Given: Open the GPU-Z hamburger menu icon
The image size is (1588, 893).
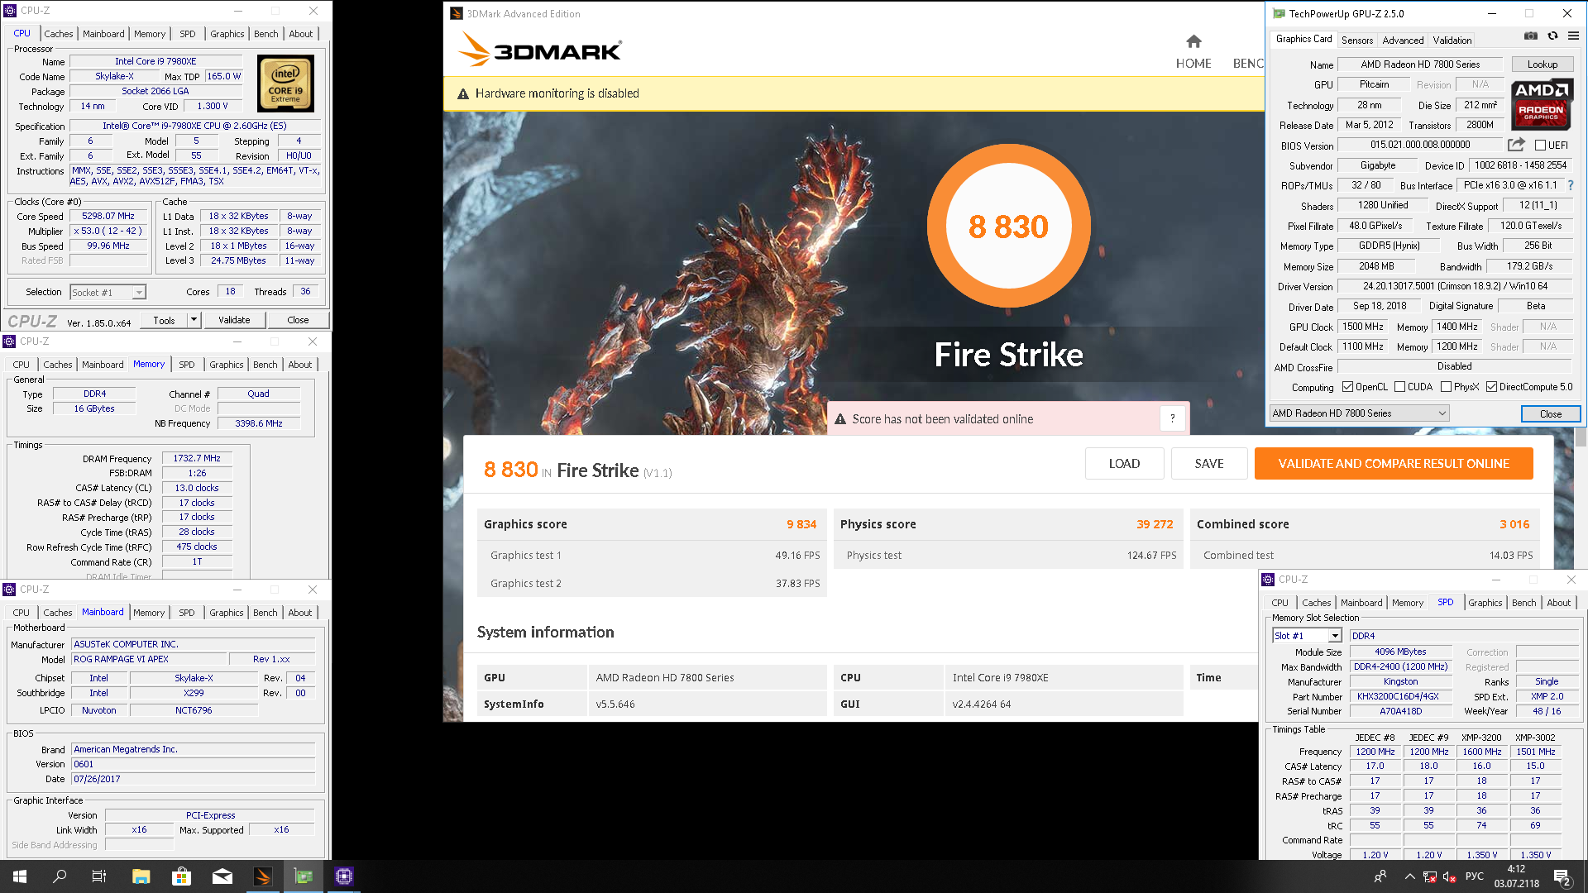Looking at the screenshot, I should tap(1573, 36).
